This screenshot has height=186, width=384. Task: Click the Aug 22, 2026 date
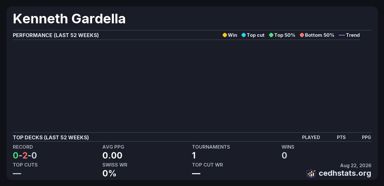(x=356, y=165)
